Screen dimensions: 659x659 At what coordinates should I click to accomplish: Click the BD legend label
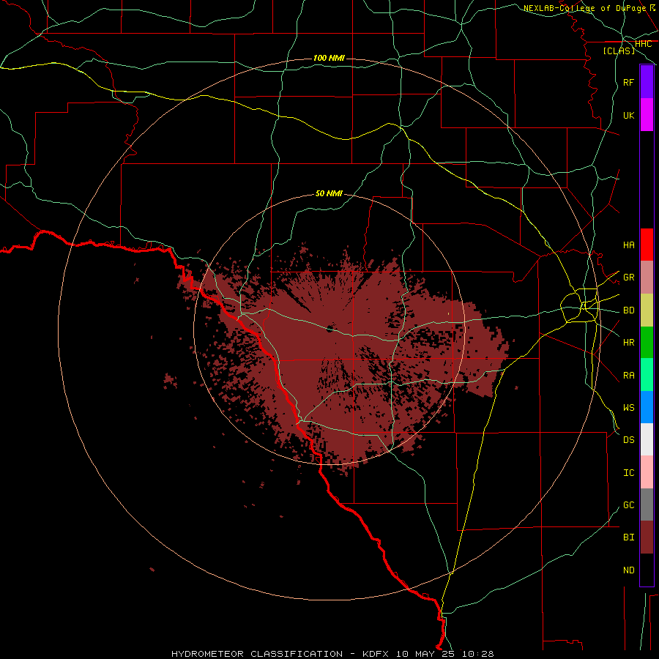click(629, 310)
